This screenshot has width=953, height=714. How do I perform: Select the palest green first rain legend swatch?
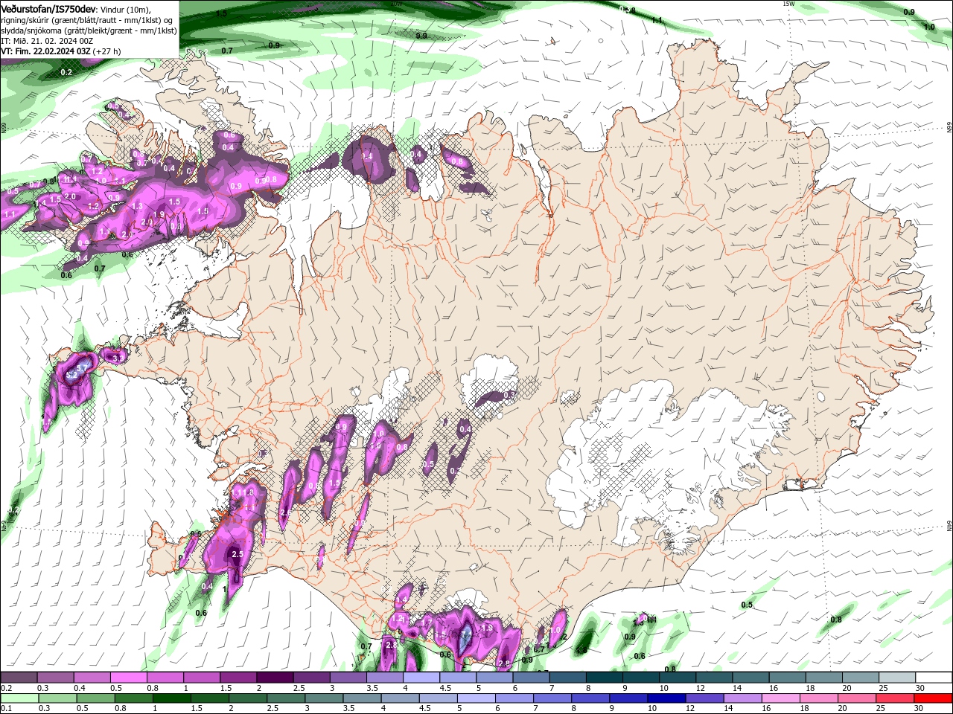[19, 698]
